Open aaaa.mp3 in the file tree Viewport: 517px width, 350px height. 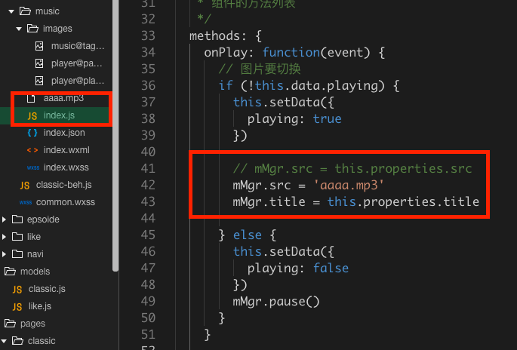63,98
